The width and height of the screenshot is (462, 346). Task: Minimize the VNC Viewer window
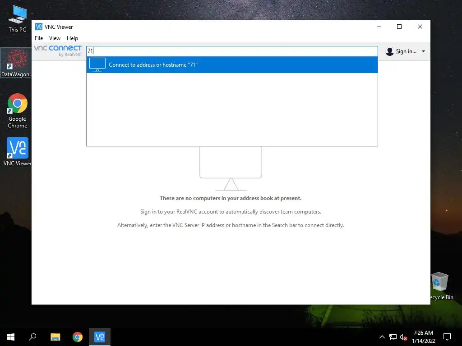[379, 27]
